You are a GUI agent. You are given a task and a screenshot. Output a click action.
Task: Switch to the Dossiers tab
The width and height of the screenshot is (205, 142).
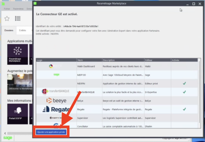9,30
